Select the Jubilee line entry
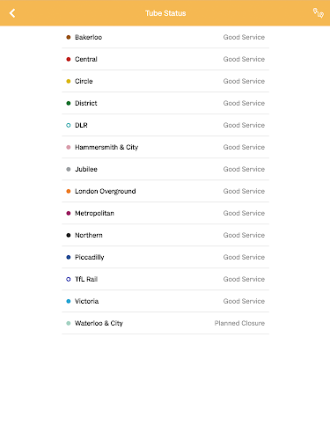The height and width of the screenshot is (440, 330). (x=165, y=169)
